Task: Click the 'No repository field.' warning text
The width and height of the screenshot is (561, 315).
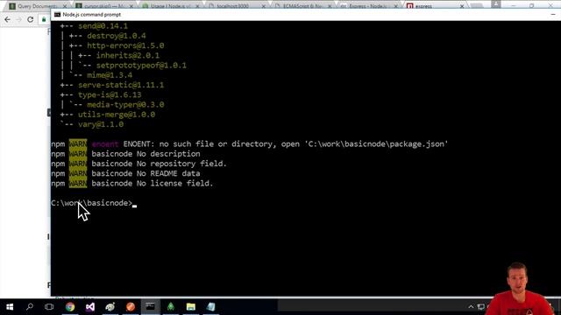Action: [x=181, y=164]
